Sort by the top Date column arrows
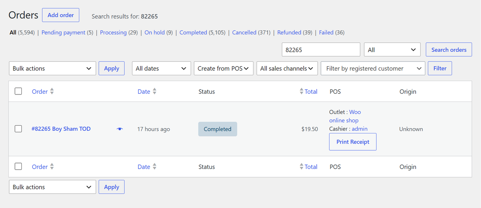481x208 pixels. tap(155, 91)
